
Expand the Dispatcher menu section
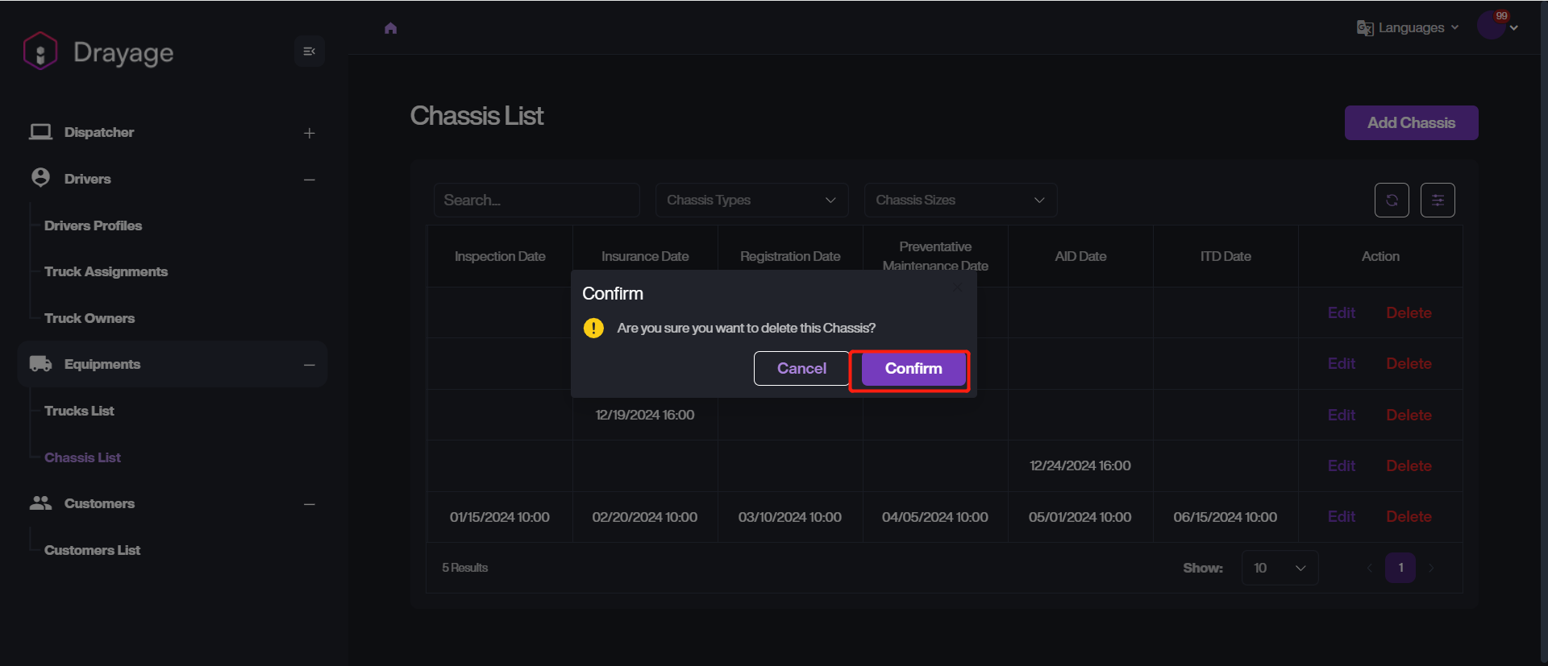[309, 133]
